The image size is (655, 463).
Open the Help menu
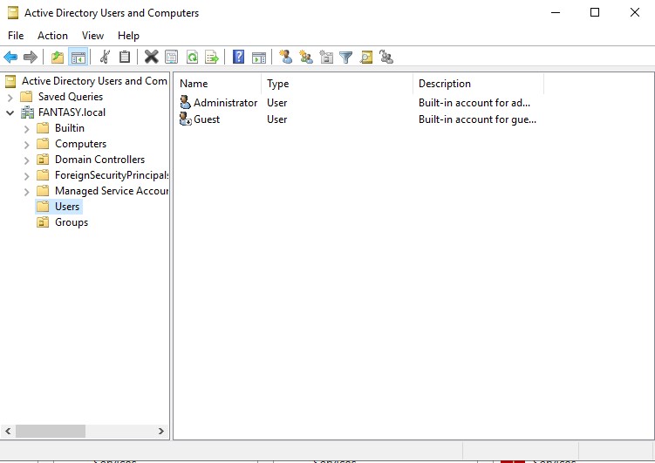coord(128,36)
